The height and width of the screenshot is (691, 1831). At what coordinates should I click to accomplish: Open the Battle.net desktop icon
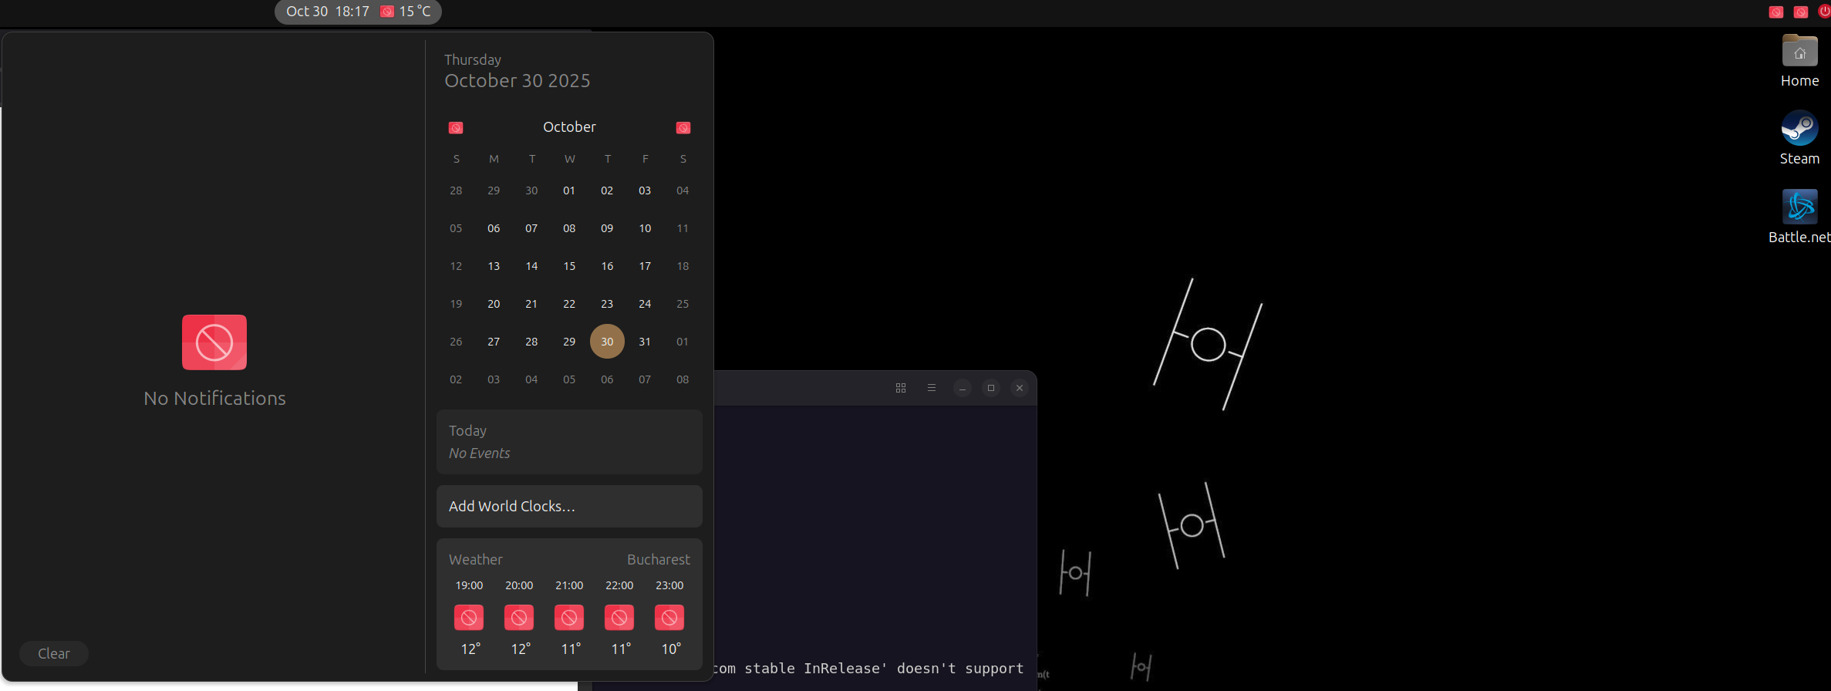click(x=1799, y=207)
